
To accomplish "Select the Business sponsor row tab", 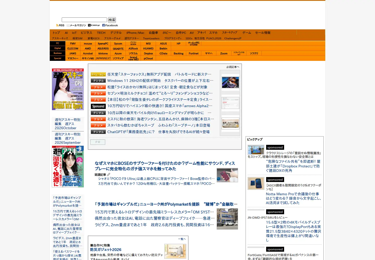I will (58, 53).
